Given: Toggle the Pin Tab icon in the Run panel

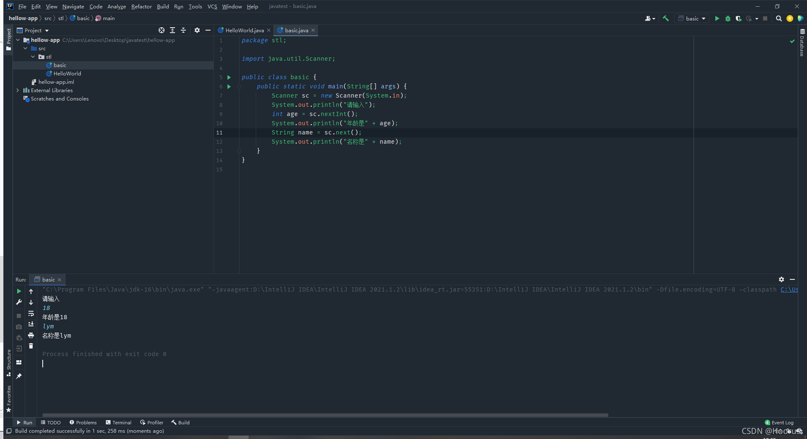Looking at the screenshot, I should coord(19,376).
